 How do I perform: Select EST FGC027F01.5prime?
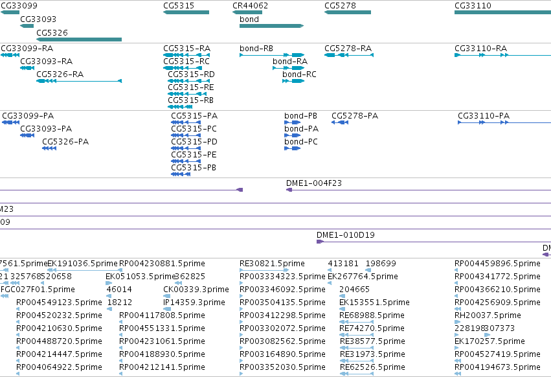[38, 290]
